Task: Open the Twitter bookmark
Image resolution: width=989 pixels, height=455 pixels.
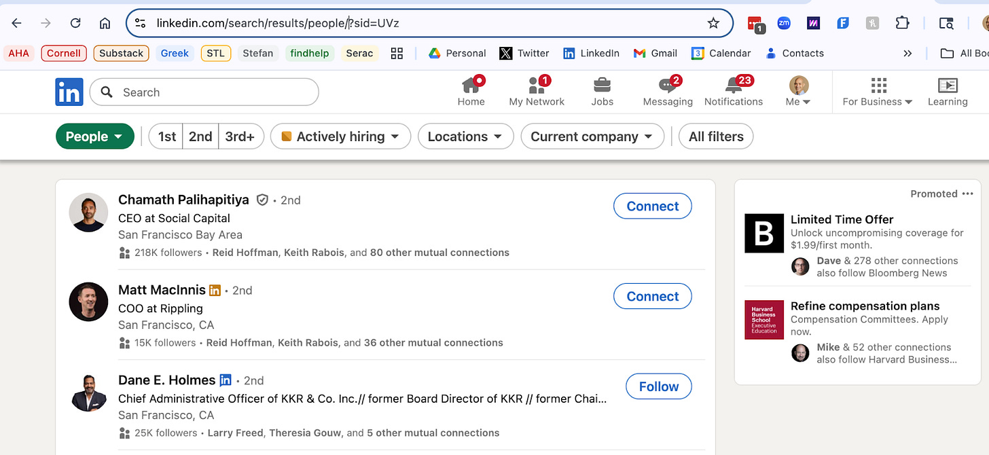Action: point(524,53)
